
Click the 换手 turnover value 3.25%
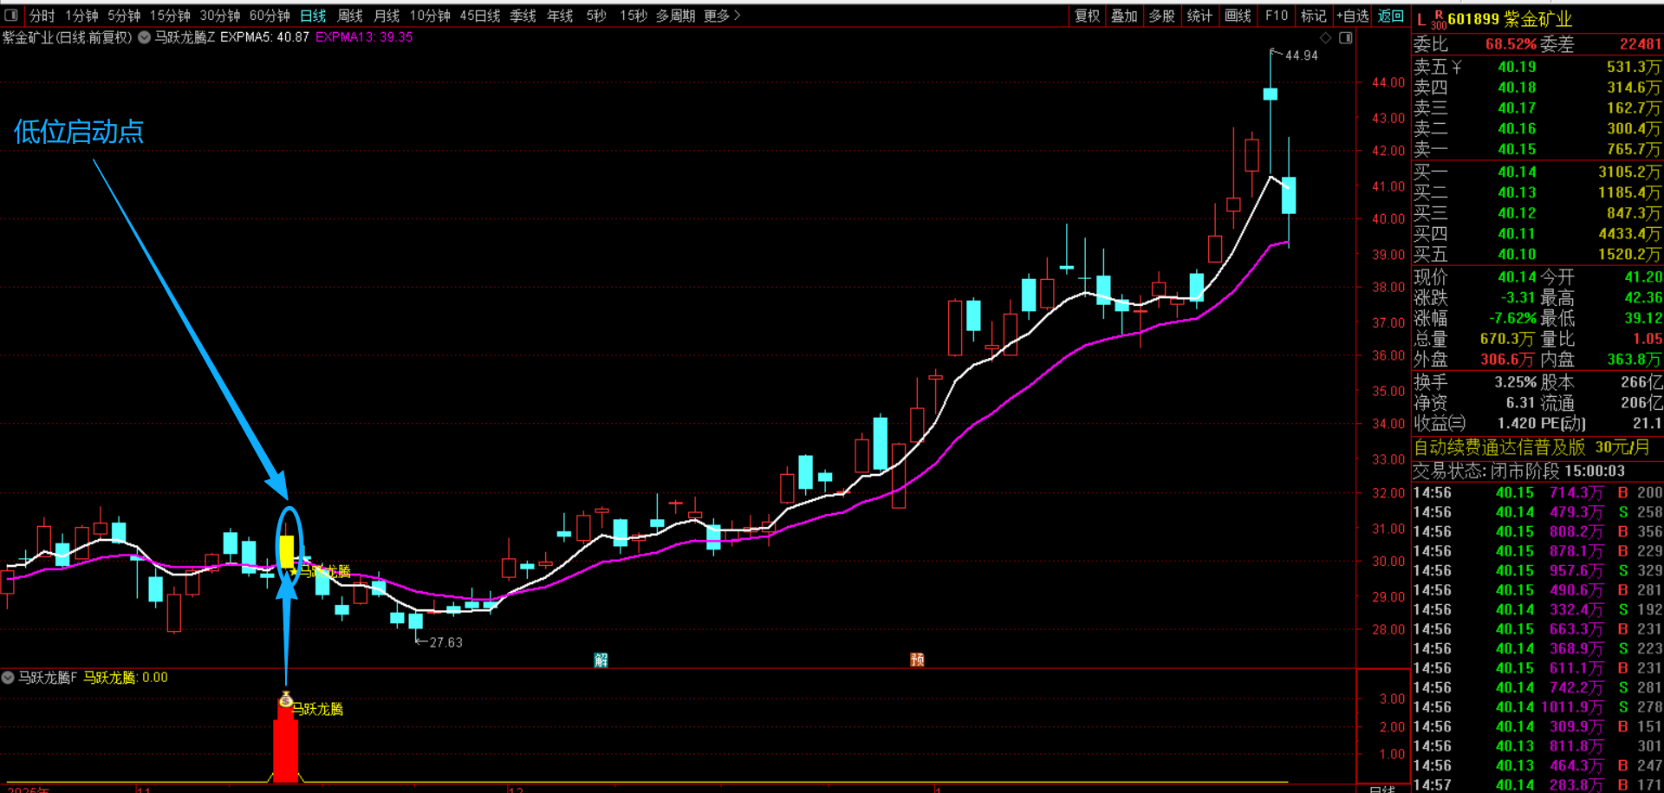pyautogui.click(x=1515, y=382)
